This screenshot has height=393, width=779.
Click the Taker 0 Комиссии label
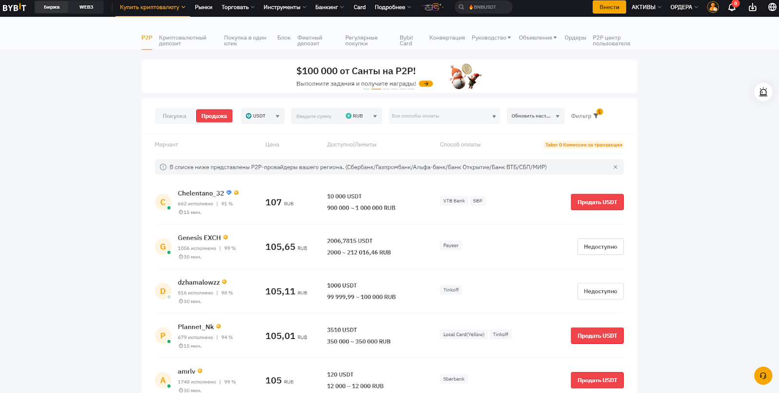[x=584, y=144]
